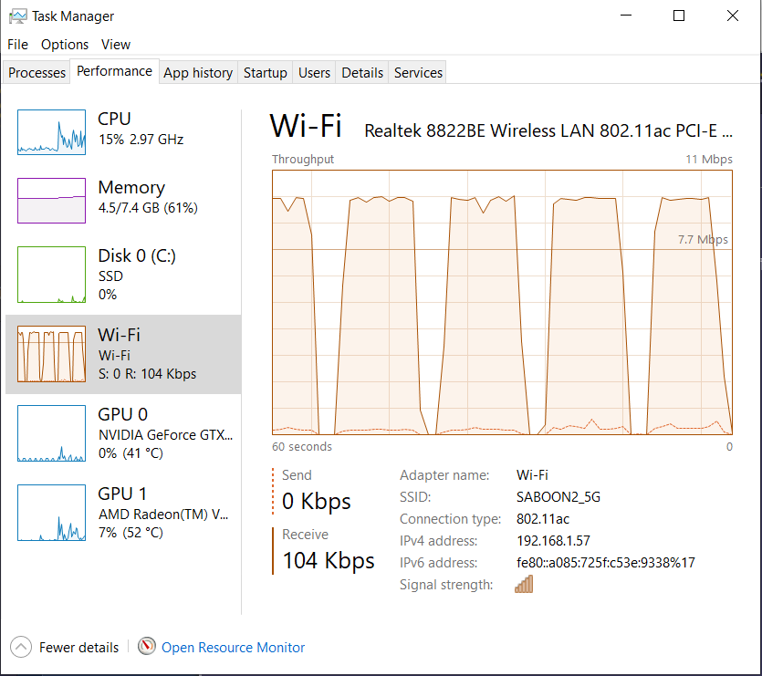Open Resource Monitor link
This screenshot has width=762, height=676.
[x=233, y=648]
